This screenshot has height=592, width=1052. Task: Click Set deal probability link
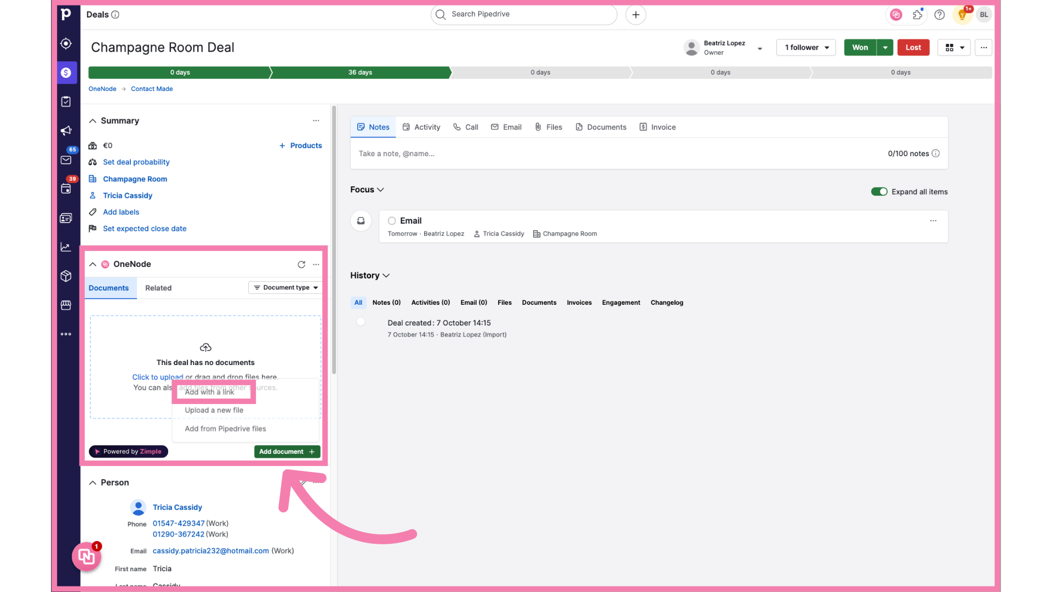click(x=136, y=162)
